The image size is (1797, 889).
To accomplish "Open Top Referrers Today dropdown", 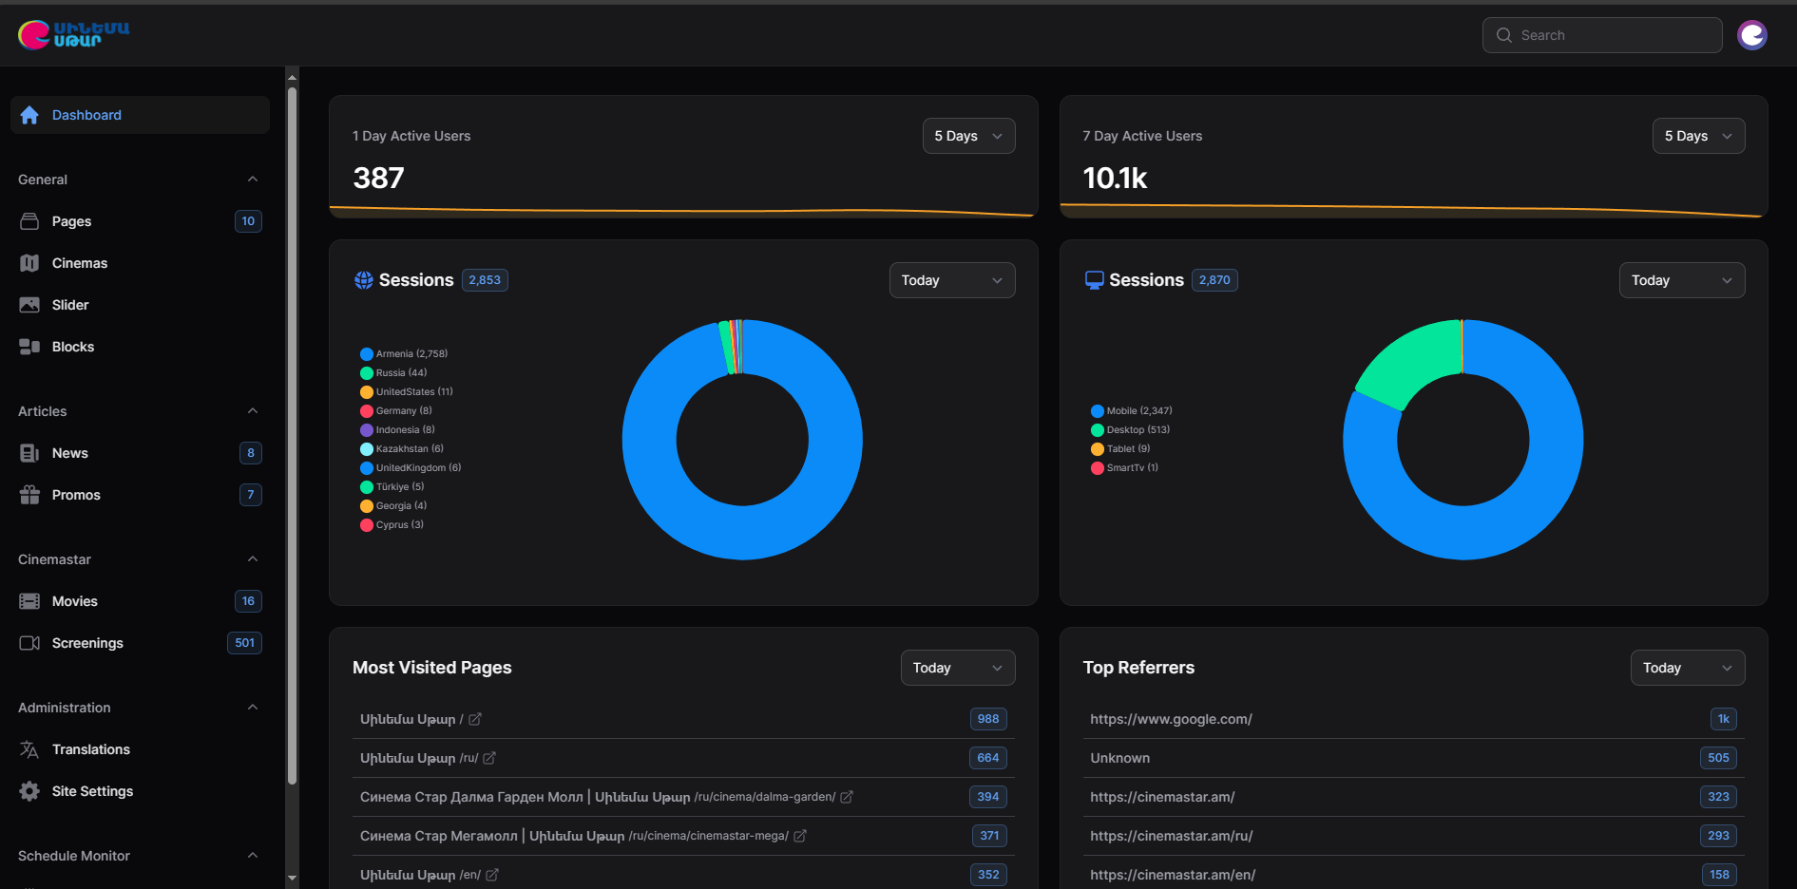I will (x=1688, y=668).
